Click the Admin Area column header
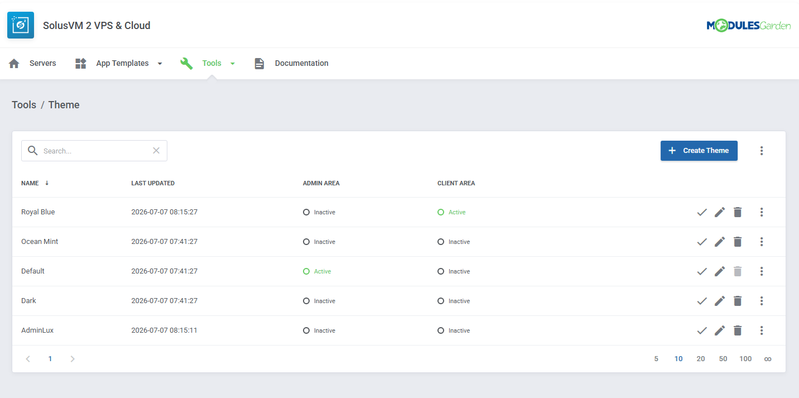The image size is (799, 398). [x=321, y=183]
